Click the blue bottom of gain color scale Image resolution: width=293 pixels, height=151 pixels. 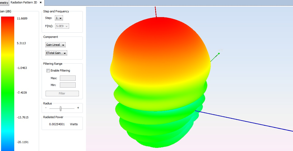click(x=7, y=147)
